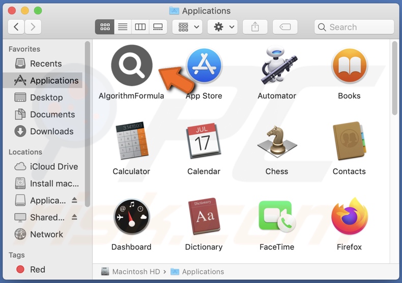Open the Books app icon
This screenshot has height=283, width=402.
[349, 66]
